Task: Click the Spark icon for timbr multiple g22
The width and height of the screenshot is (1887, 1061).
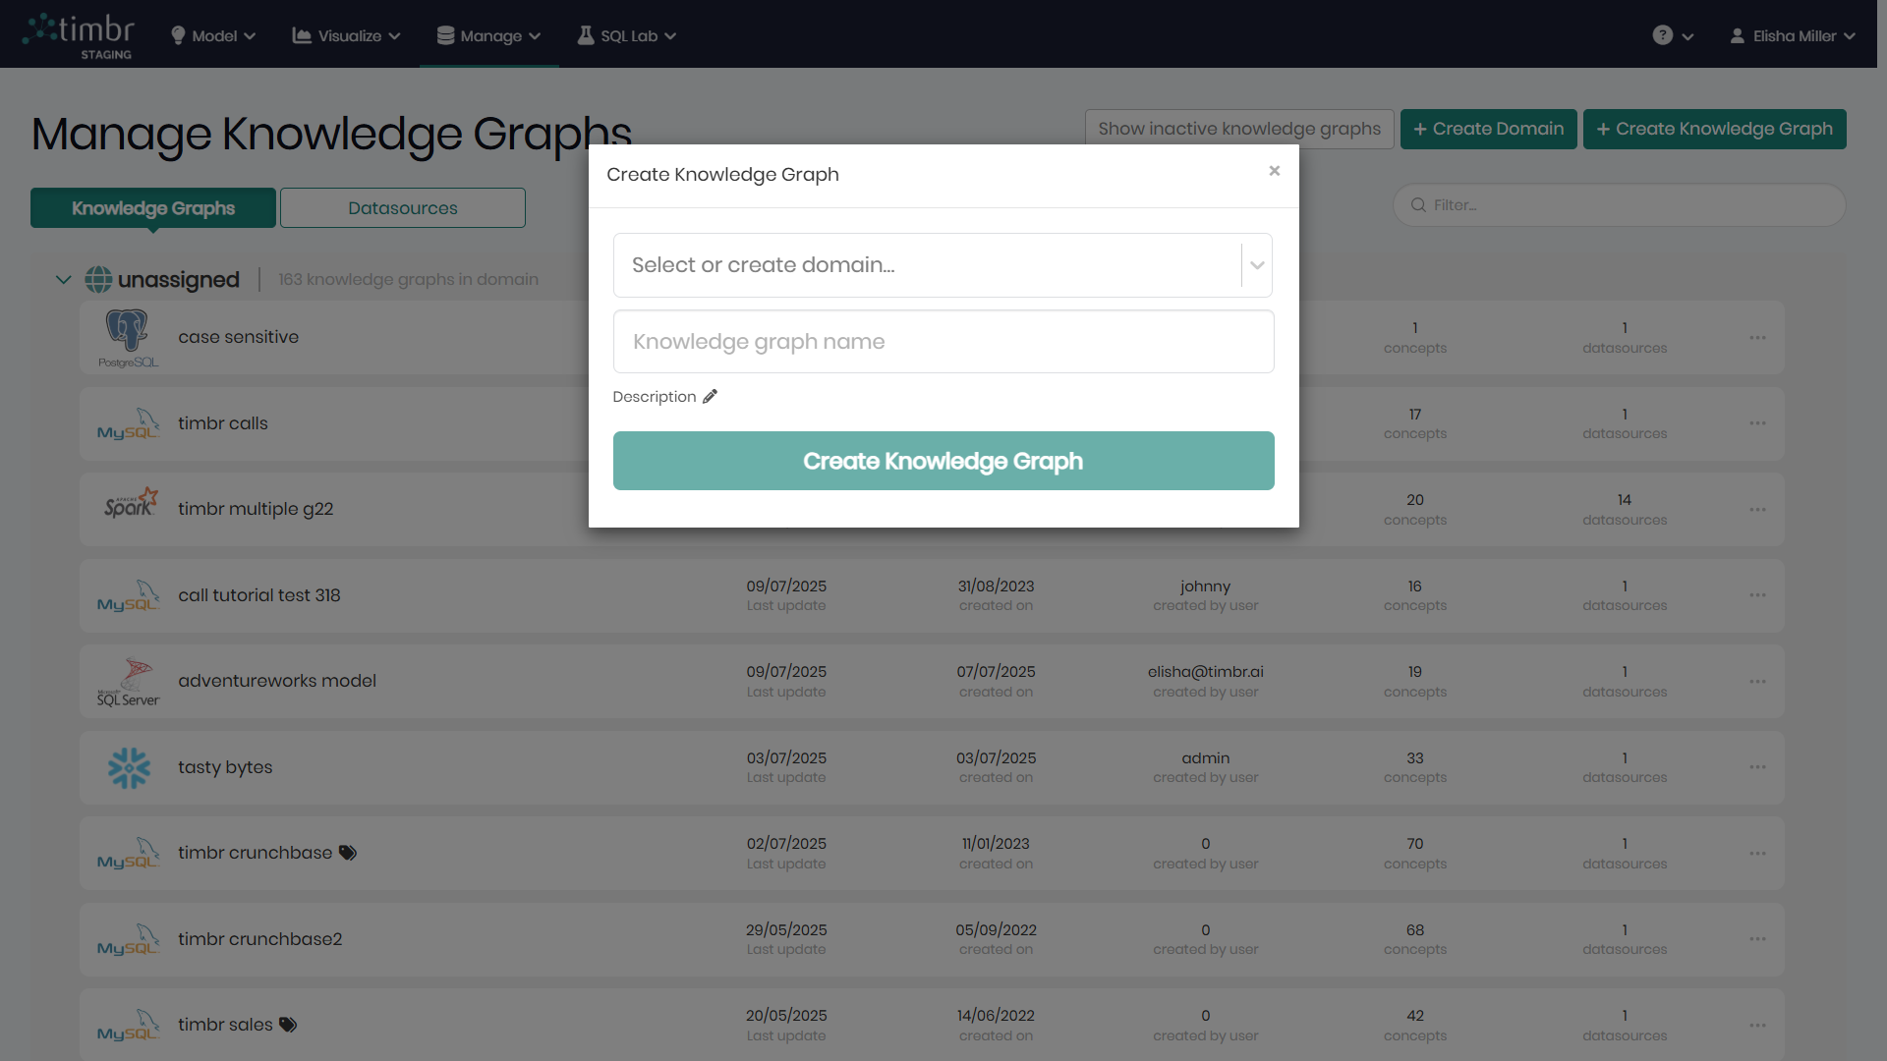Action: 130,504
